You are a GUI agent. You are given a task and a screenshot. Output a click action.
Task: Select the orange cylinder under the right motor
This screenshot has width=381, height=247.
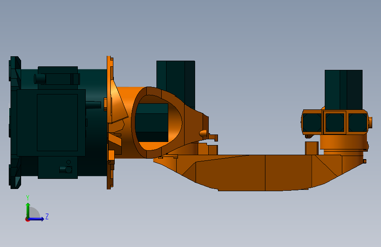pos(343,142)
